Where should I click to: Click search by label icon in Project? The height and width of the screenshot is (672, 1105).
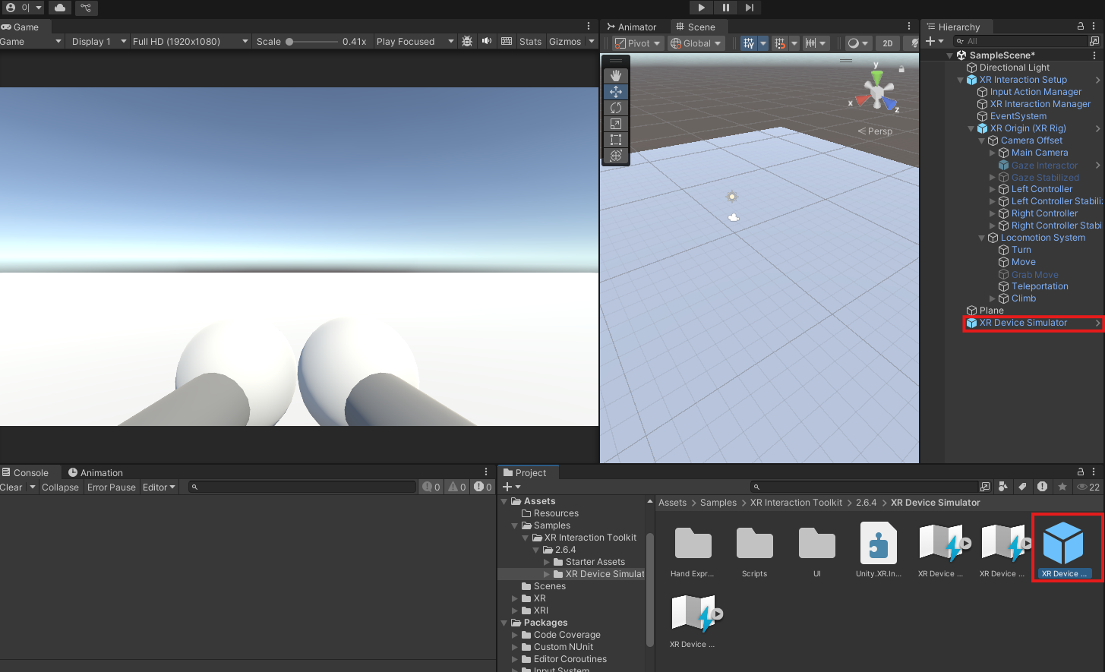tap(1022, 487)
